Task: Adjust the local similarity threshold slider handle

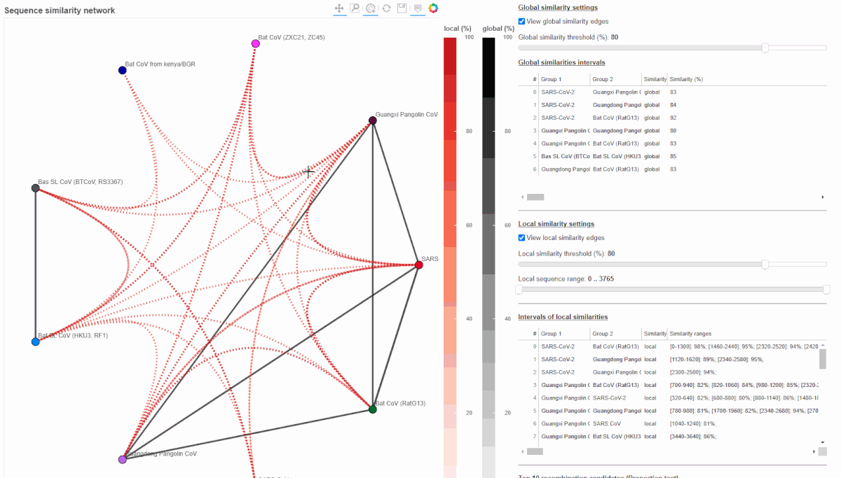Action: tap(765, 265)
